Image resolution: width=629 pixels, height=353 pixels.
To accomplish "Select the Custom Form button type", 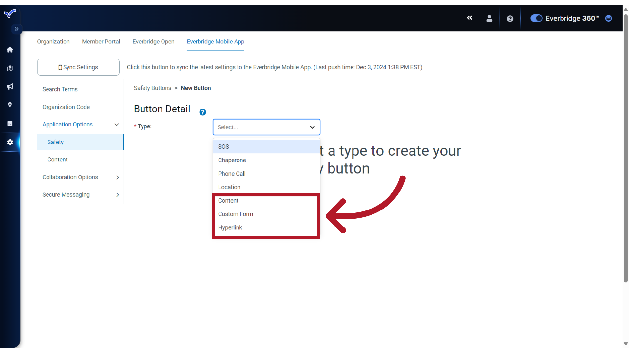I will 236,214.
